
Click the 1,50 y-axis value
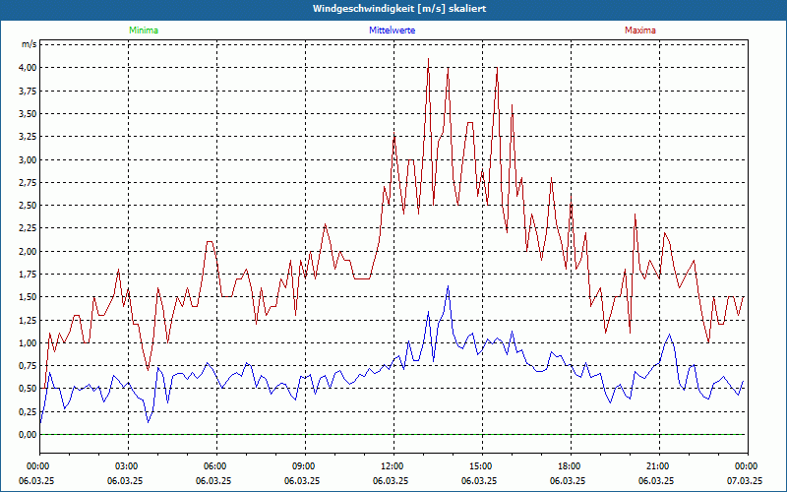(28, 297)
